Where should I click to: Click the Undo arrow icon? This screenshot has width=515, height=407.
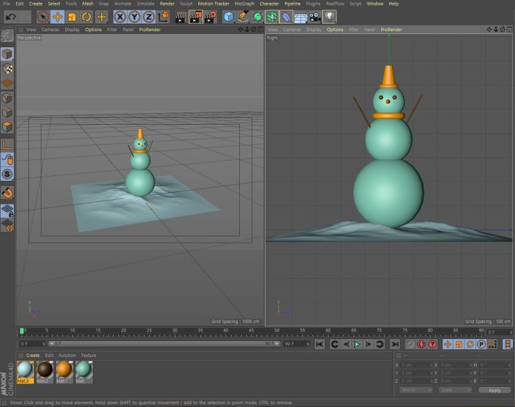click(10, 17)
